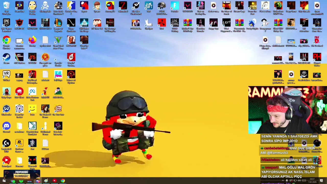
Task: Open the 2222.txt text file
Action: pos(45,144)
